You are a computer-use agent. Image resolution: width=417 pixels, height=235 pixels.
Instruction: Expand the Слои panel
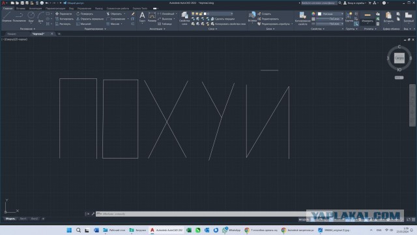(x=212, y=29)
